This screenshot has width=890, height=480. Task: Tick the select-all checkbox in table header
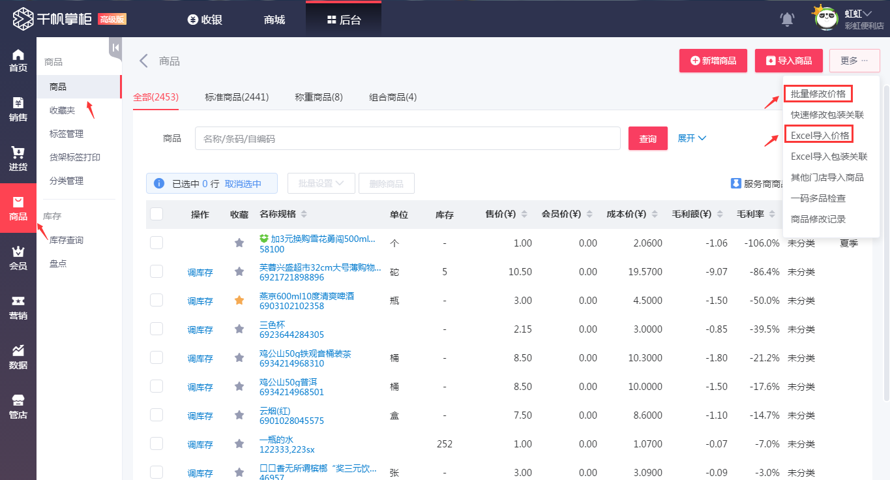(156, 214)
